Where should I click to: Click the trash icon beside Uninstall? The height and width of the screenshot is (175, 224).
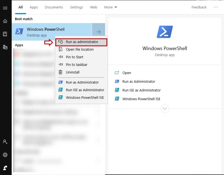pyautogui.click(x=60, y=72)
